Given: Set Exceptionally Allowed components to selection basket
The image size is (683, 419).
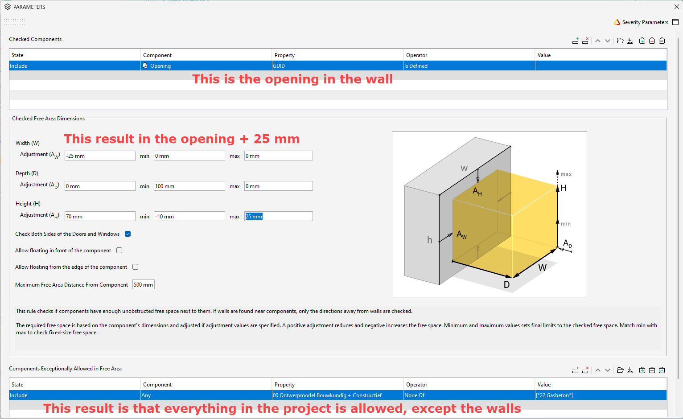Looking at the screenshot, I should pyautogui.click(x=662, y=370).
